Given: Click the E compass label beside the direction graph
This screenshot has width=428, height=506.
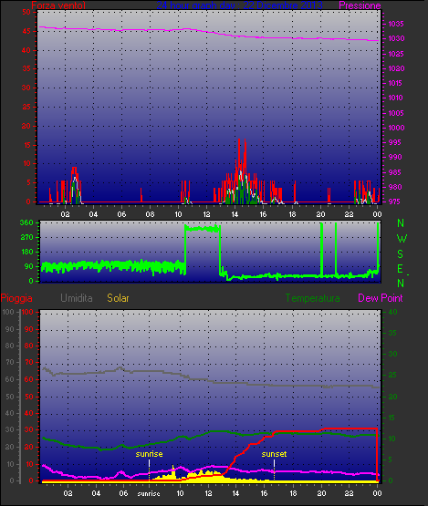Looking at the screenshot, I should (401, 269).
